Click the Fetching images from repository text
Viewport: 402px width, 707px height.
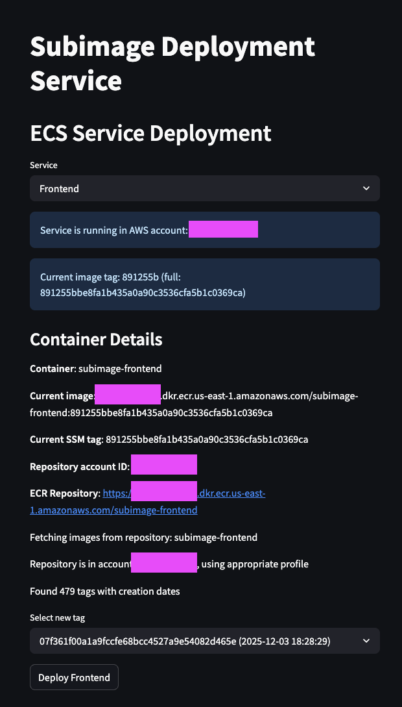(143, 538)
